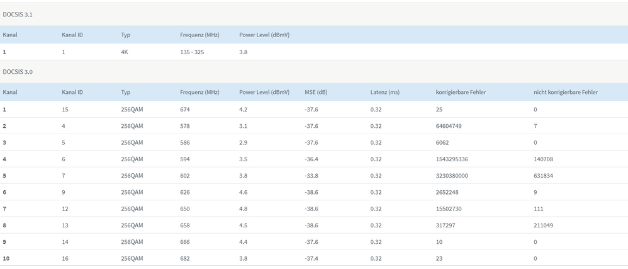
Task: Click the 4K type cell
Action: point(125,52)
